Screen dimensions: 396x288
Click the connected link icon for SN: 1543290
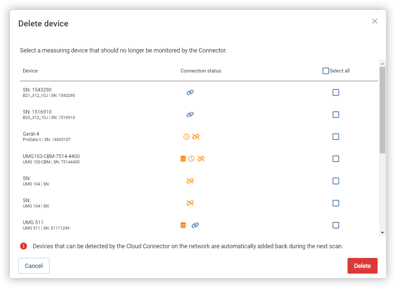tap(190, 93)
